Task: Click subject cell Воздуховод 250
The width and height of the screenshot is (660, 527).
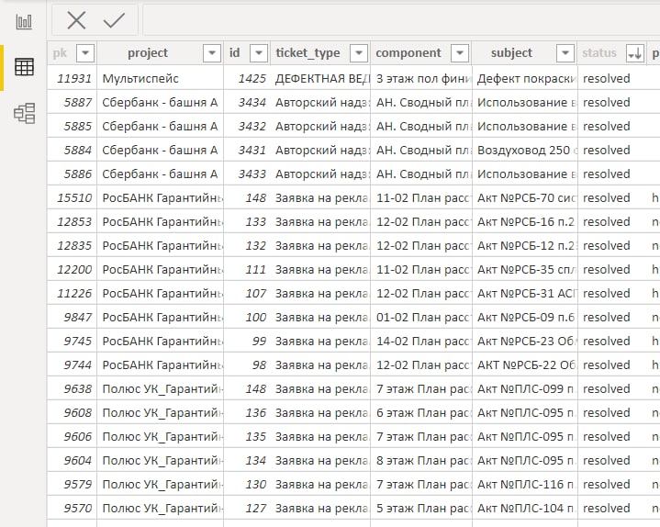Action: click(525, 151)
